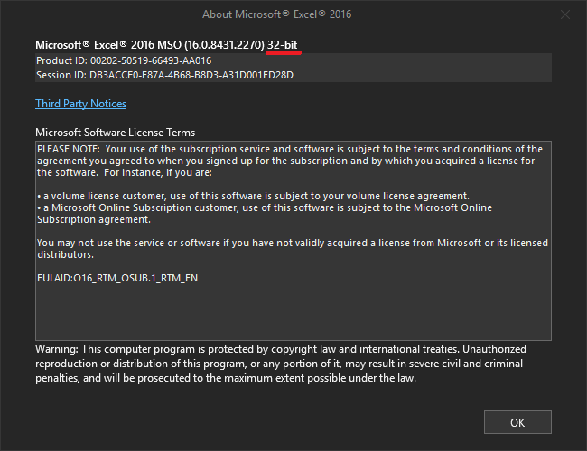Click the EULAID:O16_RTM_OSUB.1_RTM_EN line

click(117, 278)
